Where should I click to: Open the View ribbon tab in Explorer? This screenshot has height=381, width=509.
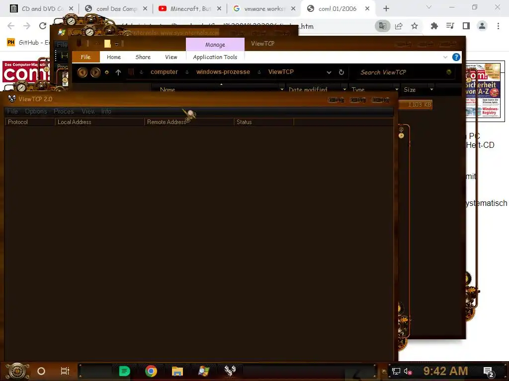pos(171,57)
